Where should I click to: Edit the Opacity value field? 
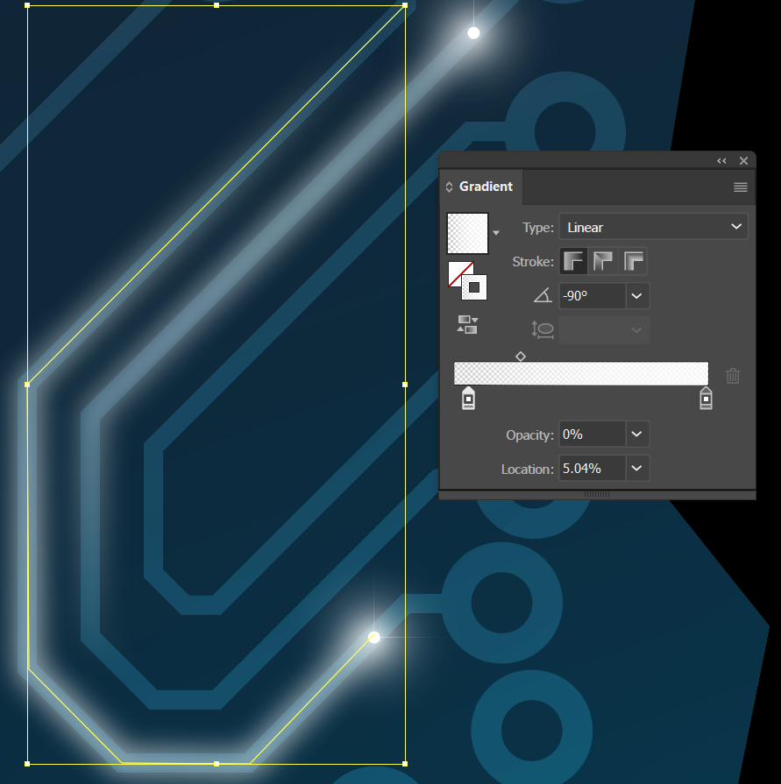pyautogui.click(x=593, y=434)
